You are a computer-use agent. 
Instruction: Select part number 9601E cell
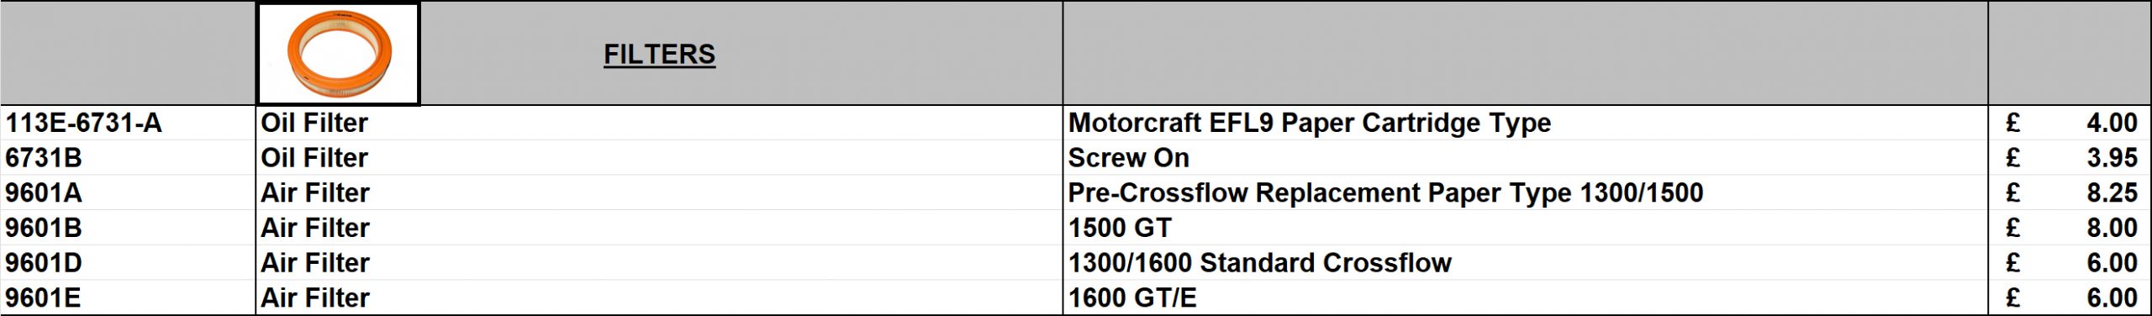[128, 298]
